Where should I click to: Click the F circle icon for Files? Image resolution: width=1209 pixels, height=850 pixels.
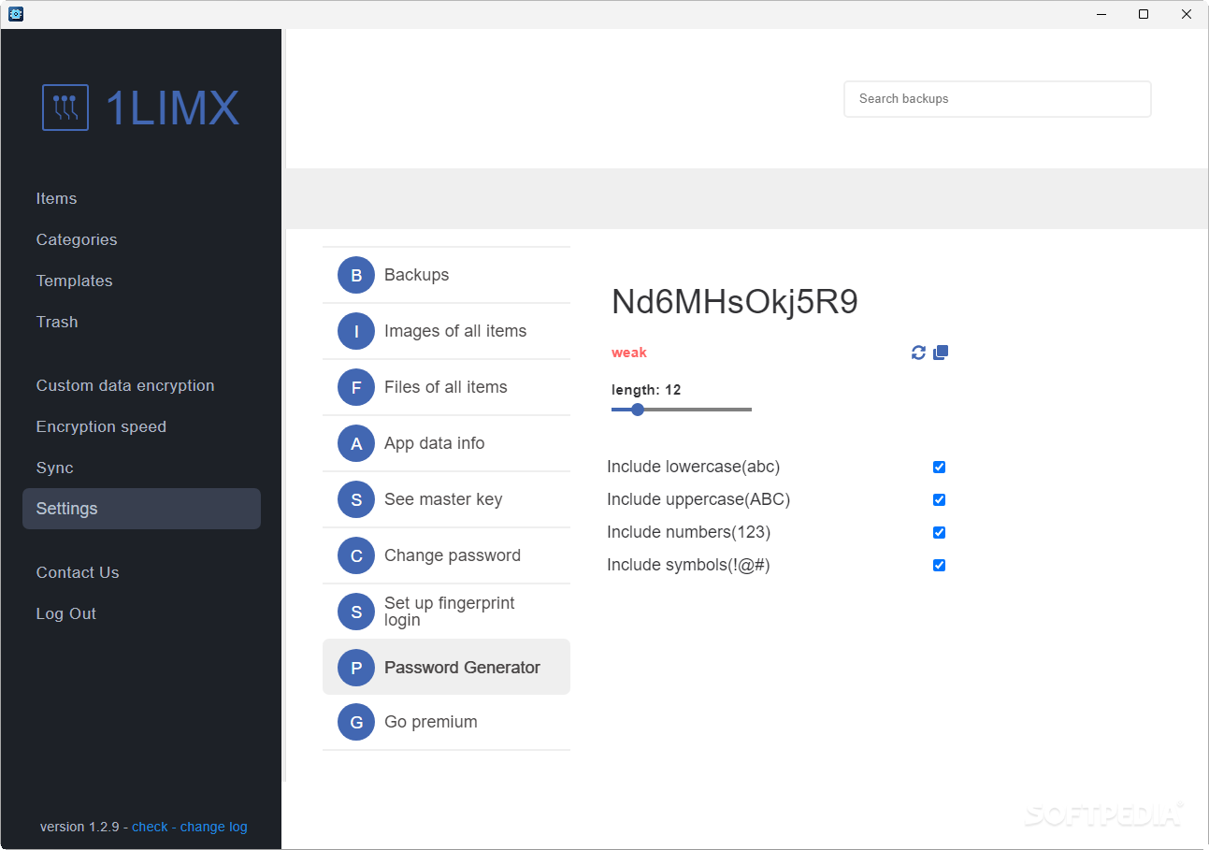coord(356,387)
